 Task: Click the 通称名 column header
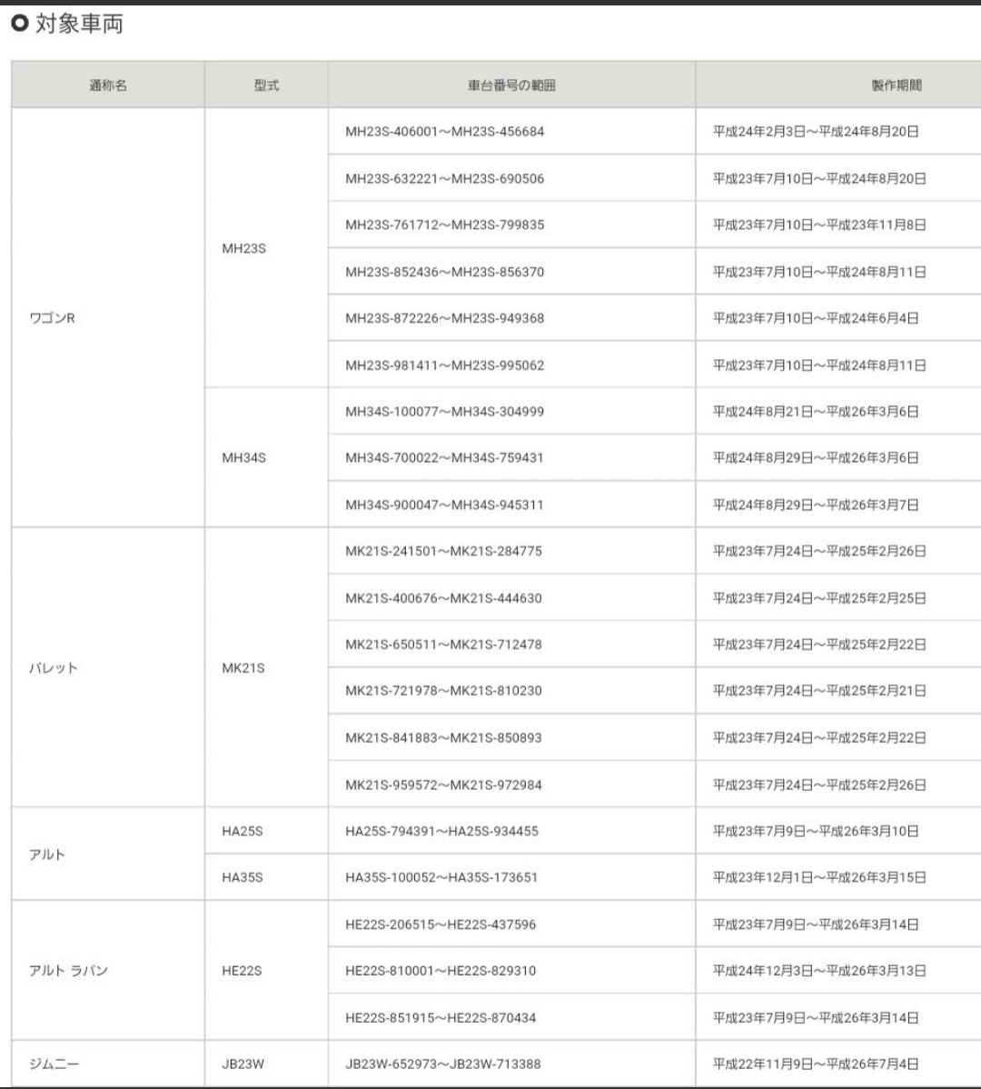(108, 85)
